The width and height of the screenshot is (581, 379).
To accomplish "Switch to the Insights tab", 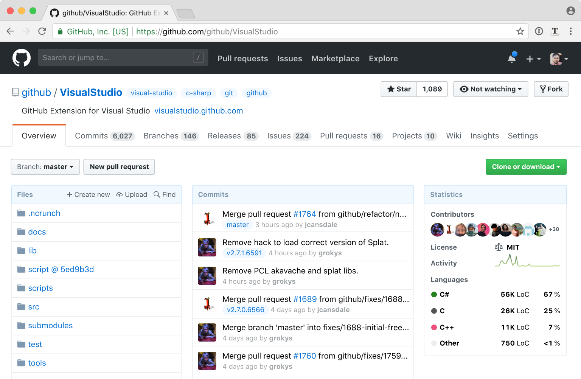I will [485, 136].
